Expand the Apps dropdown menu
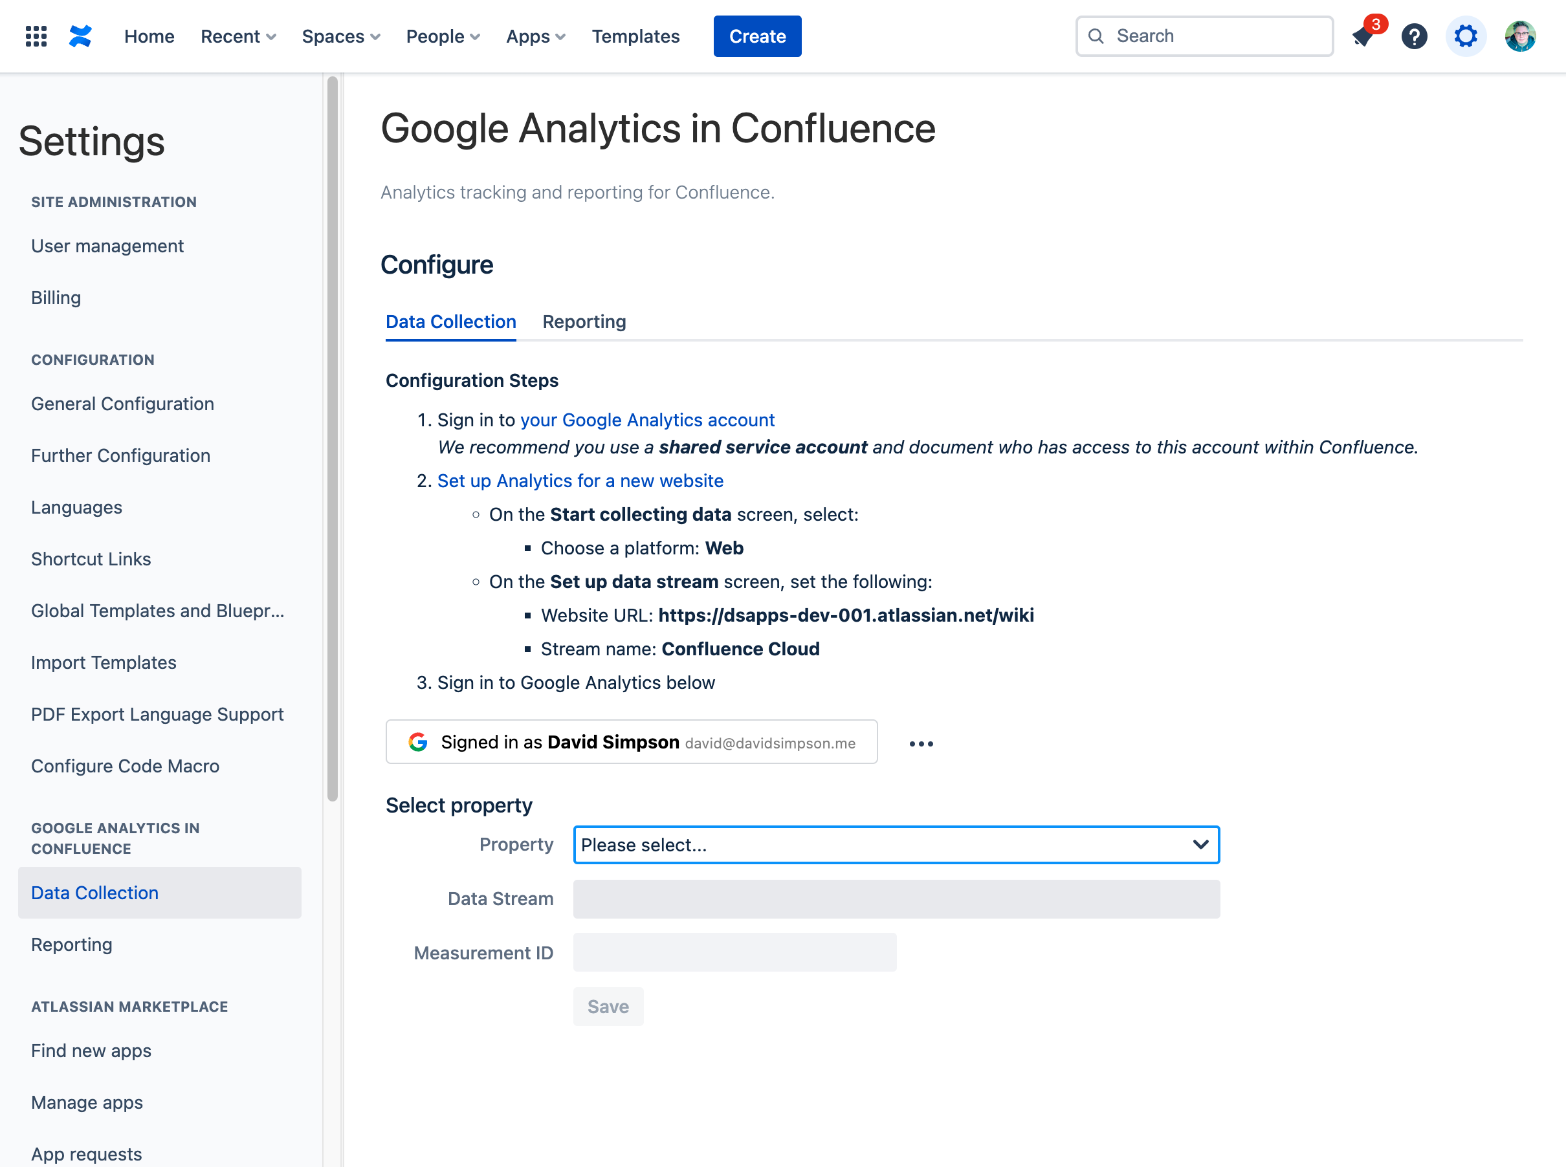1566x1167 pixels. [535, 36]
